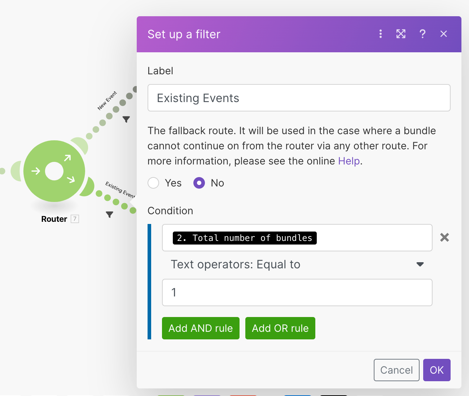Expand the filter dialog to full screen
Viewport: 469px width, 396px height.
tap(401, 34)
